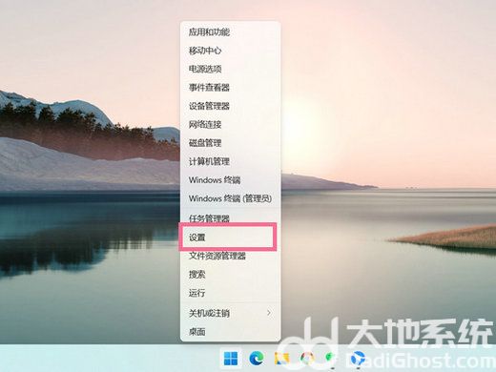Open the green taskbar app icon
496x372 pixels.
click(331, 359)
